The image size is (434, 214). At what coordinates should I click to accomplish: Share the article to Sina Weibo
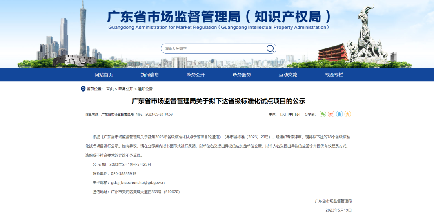pyautogui.click(x=331, y=114)
